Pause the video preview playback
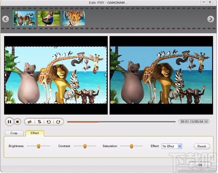Image resolution: width=218 pixels, height=173 pixels. (x=9, y=122)
